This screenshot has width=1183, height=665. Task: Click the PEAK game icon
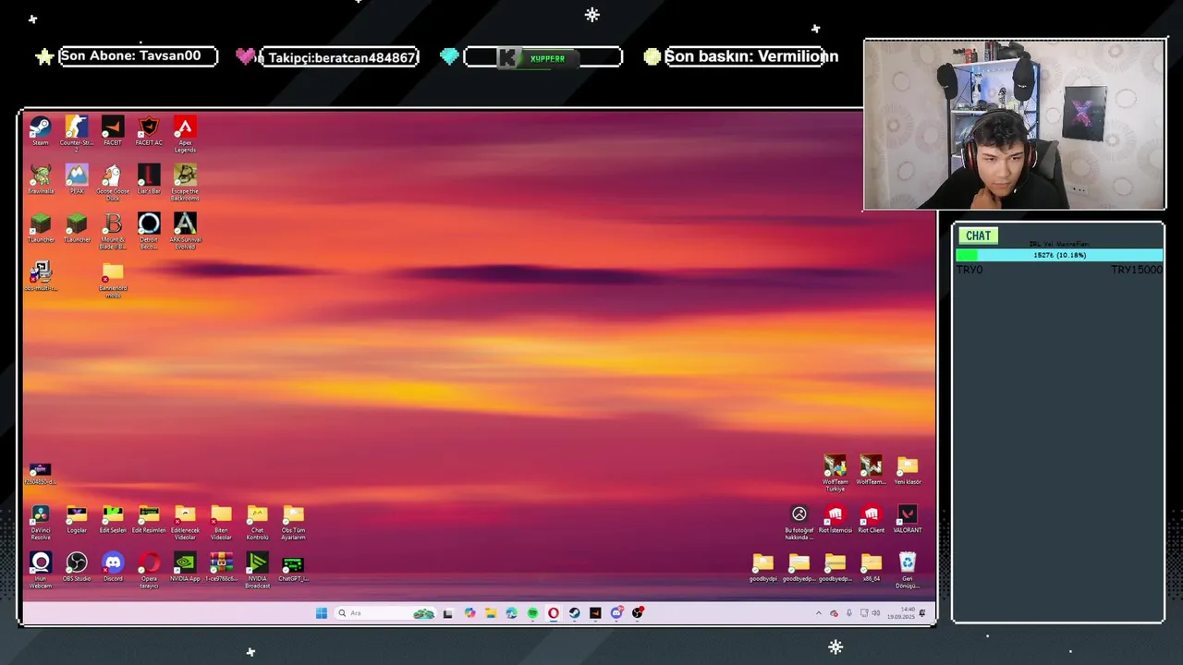pyautogui.click(x=77, y=179)
